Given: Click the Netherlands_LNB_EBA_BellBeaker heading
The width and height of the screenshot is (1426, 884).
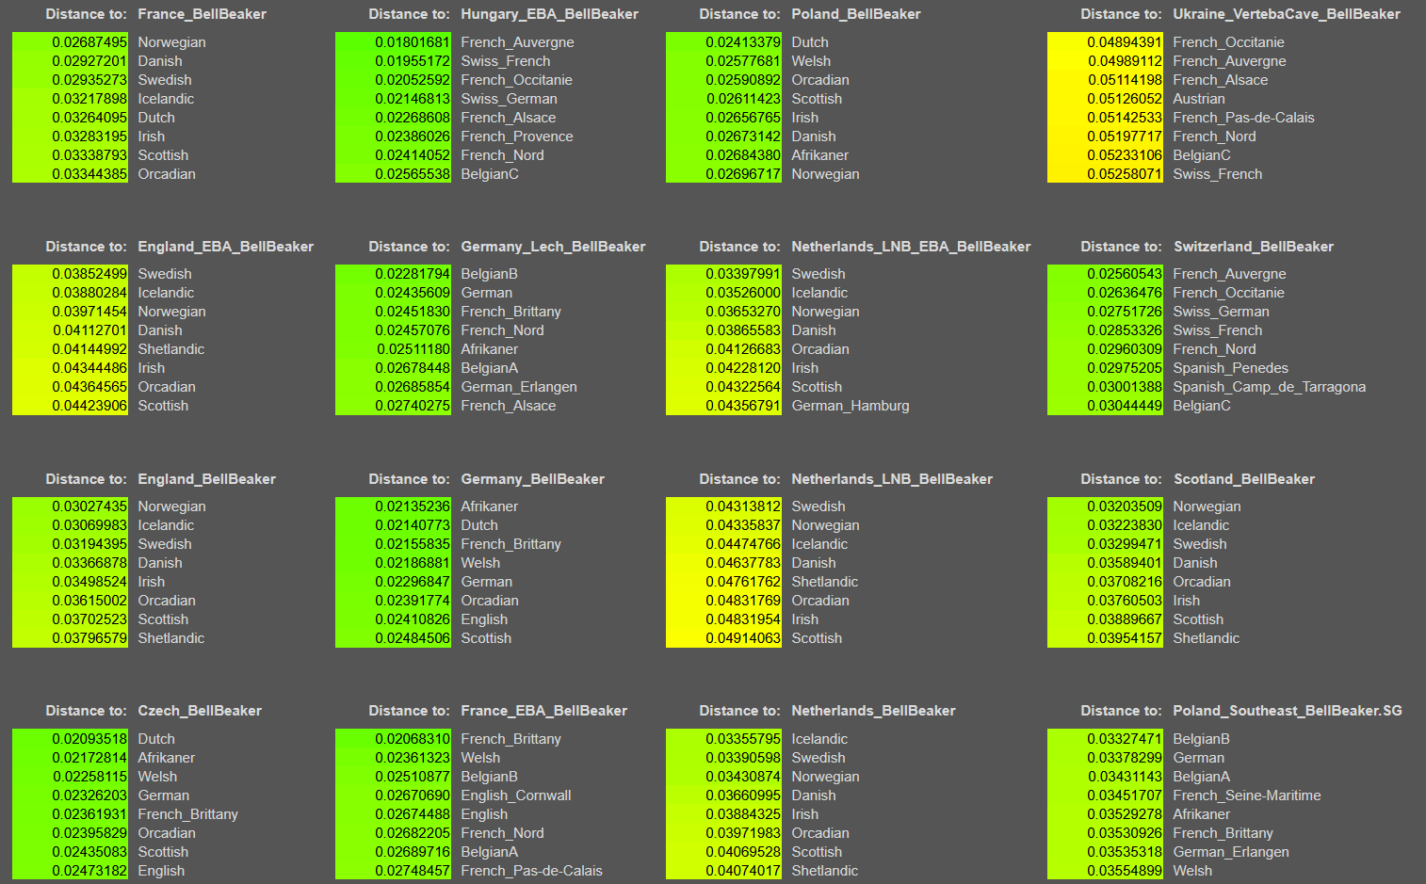Looking at the screenshot, I should click(911, 247).
